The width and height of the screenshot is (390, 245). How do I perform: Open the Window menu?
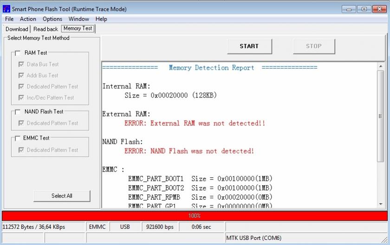[78, 19]
